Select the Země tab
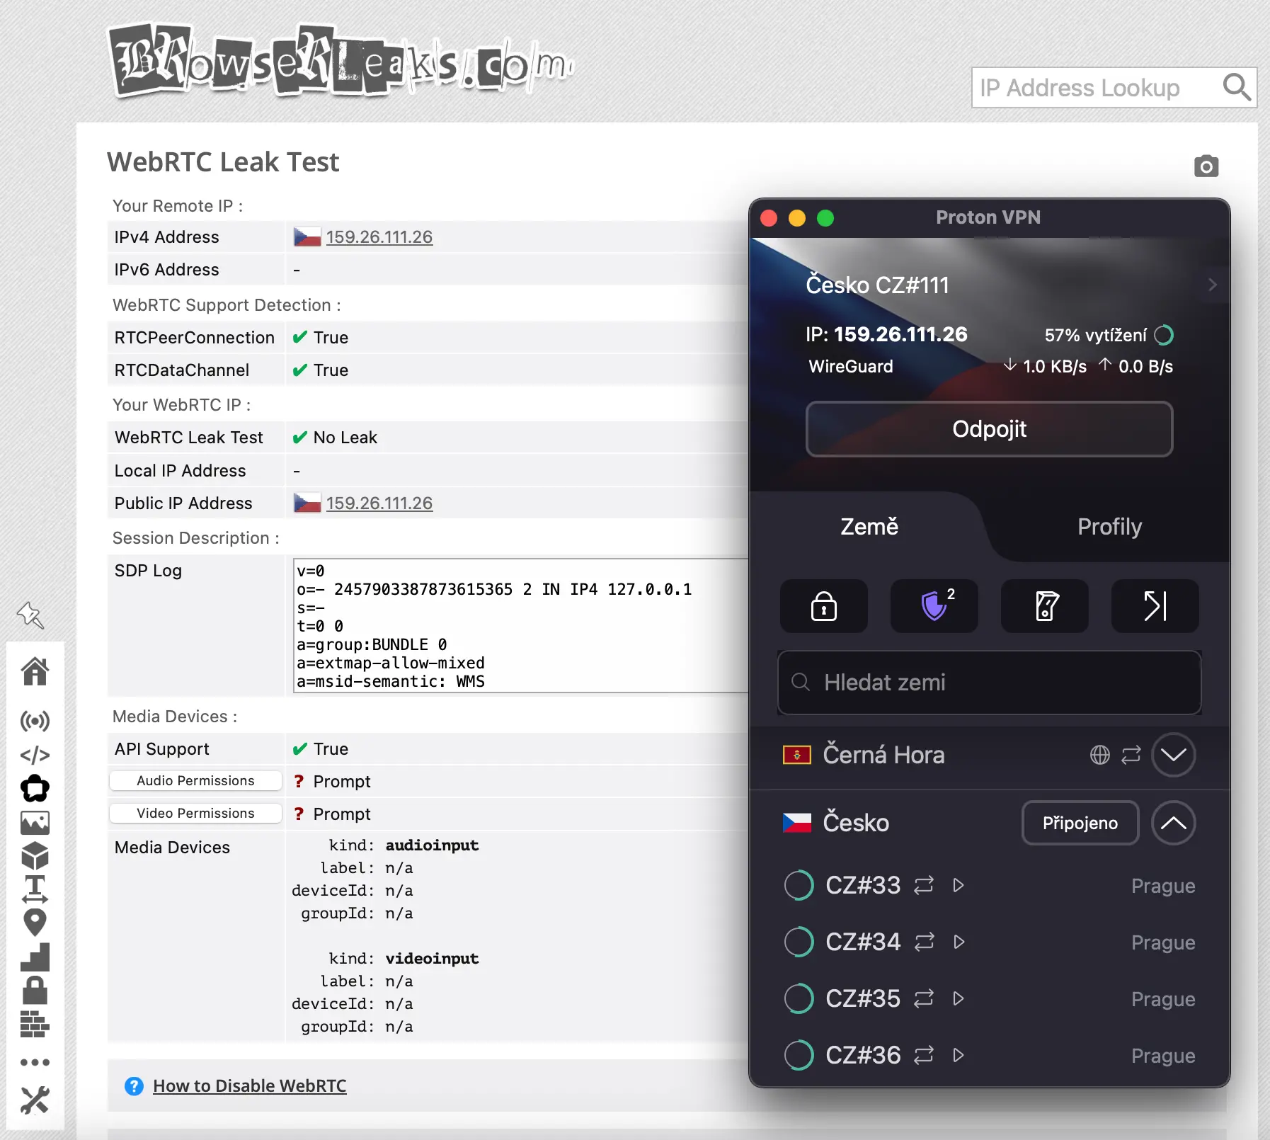Image resolution: width=1270 pixels, height=1140 pixels. (x=869, y=527)
